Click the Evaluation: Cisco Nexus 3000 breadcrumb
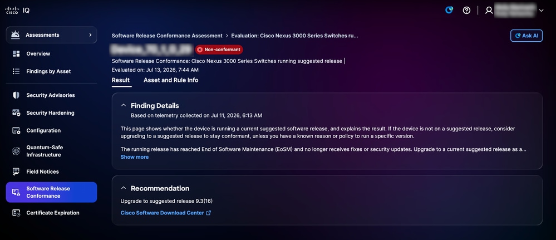 pos(294,36)
